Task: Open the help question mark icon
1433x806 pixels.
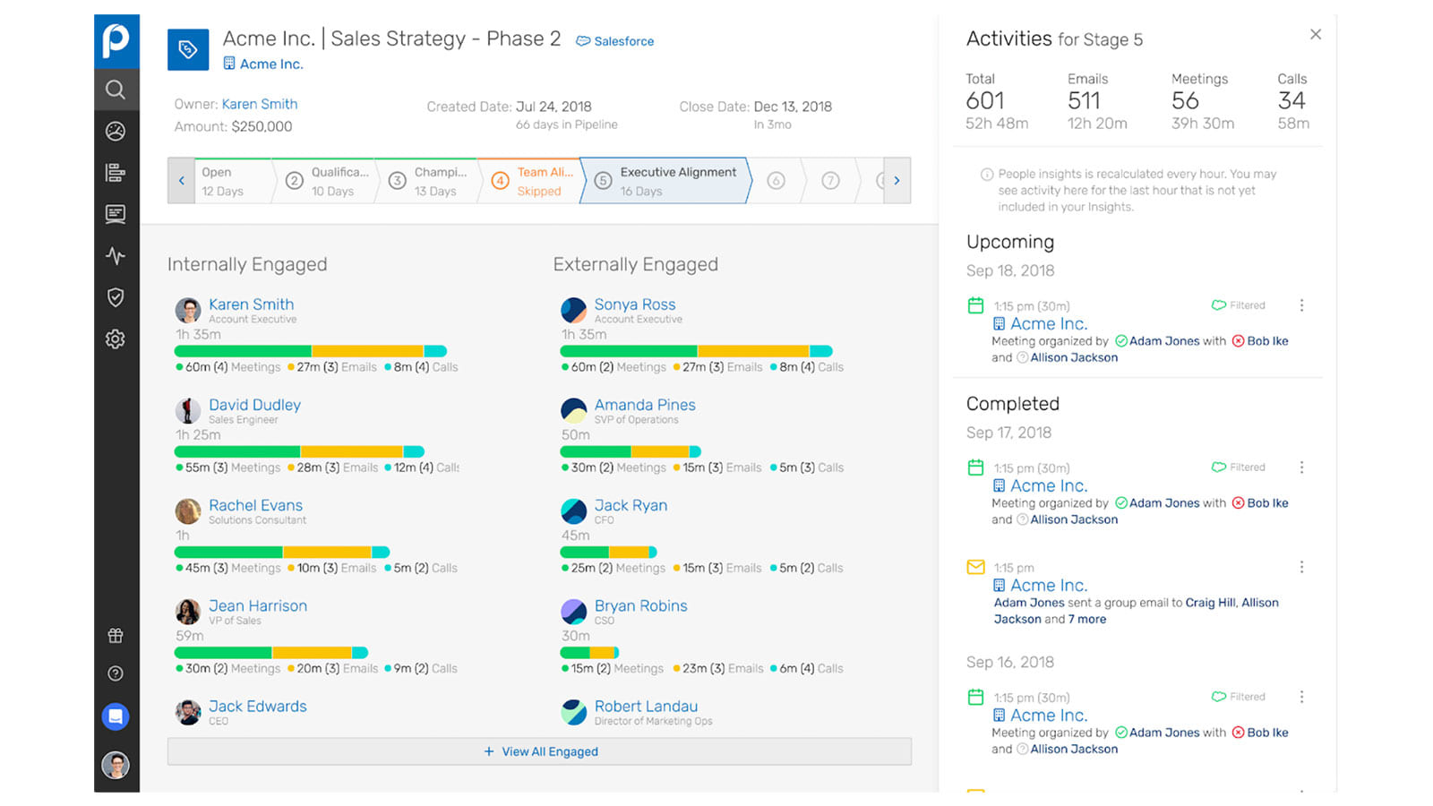Action: [116, 674]
